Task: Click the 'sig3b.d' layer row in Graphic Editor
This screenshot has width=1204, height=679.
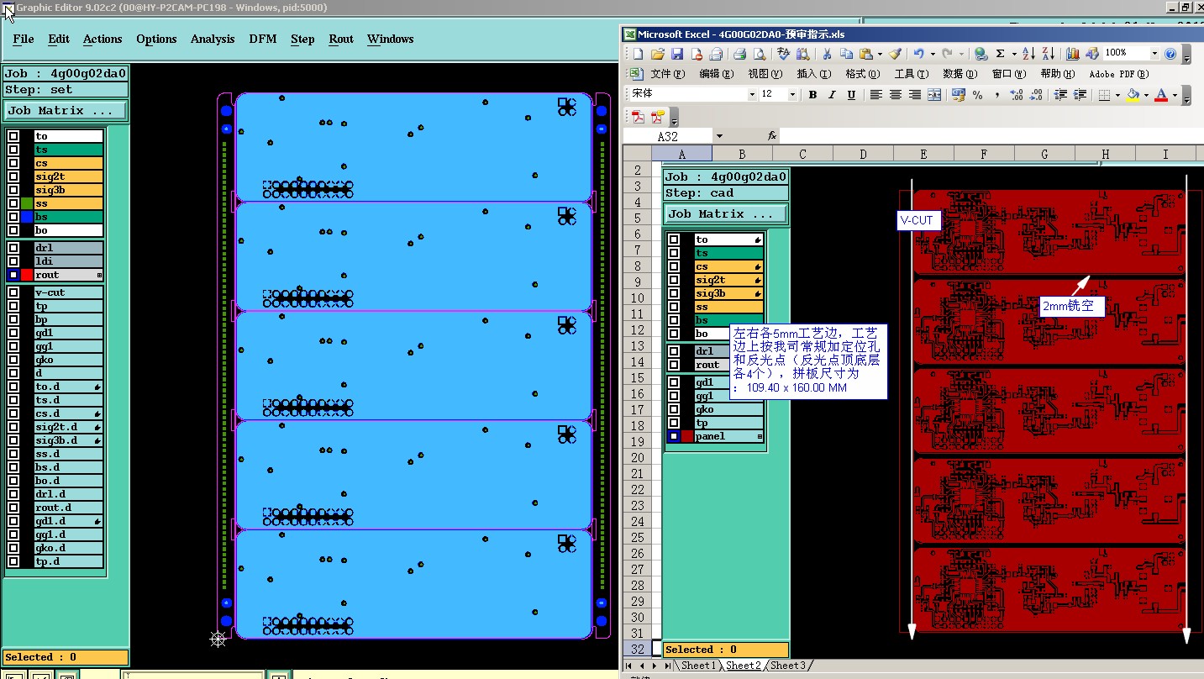Action: 68,440
